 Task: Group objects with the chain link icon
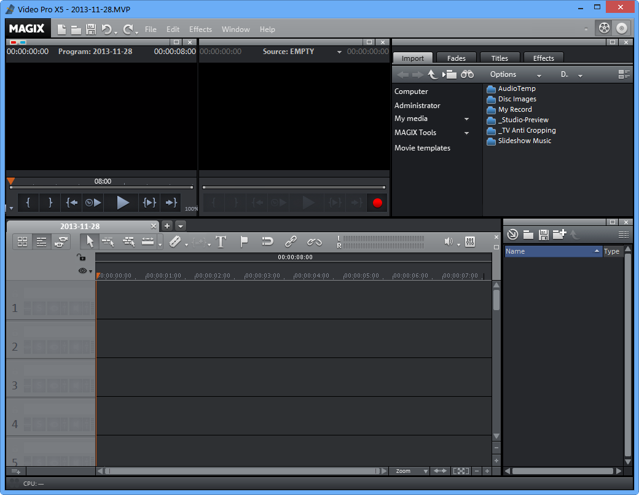(291, 241)
